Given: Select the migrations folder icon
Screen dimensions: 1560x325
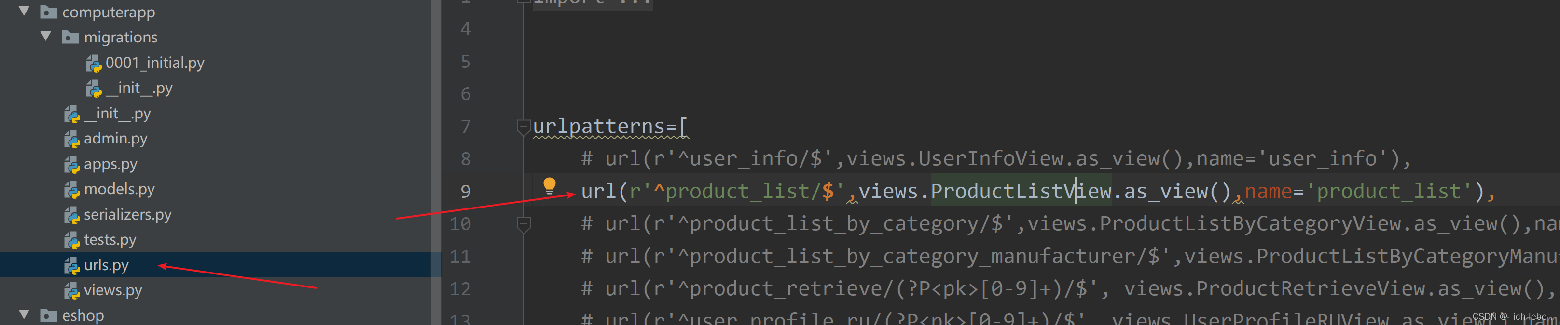Looking at the screenshot, I should [x=70, y=37].
